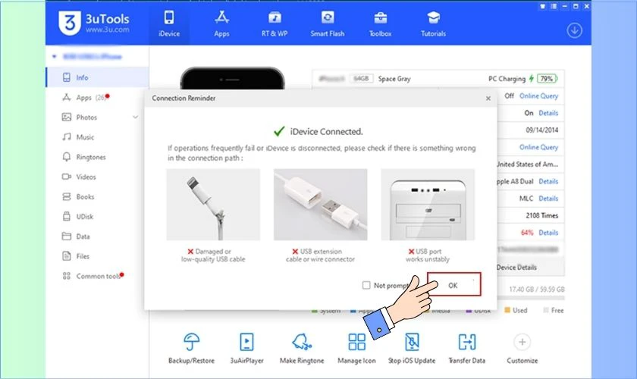Open the RT & WP tab
The height and width of the screenshot is (379, 637).
pyautogui.click(x=275, y=24)
